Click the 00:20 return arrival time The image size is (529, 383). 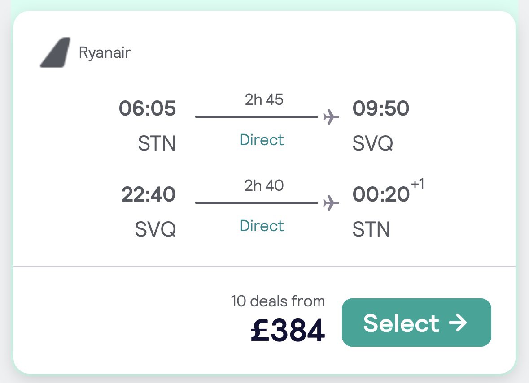click(x=381, y=195)
